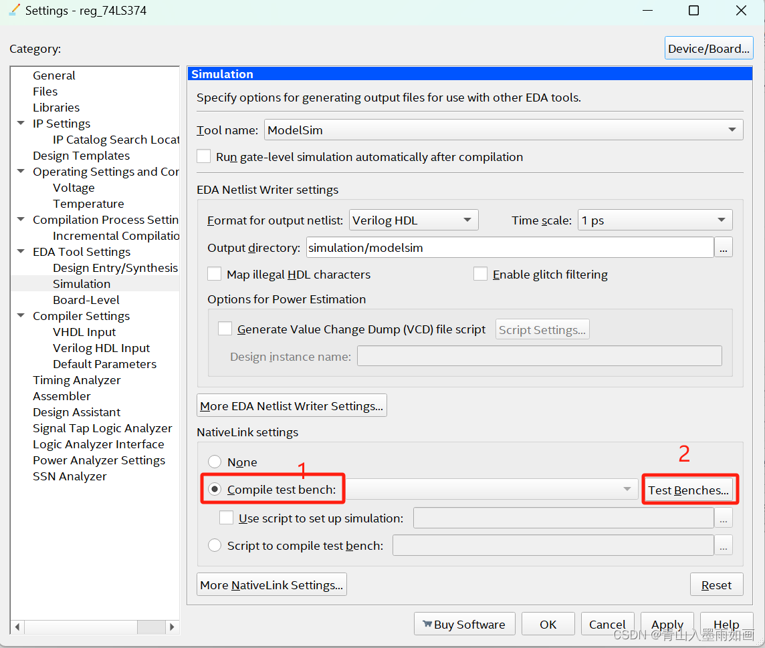Click the Test Benches button

[688, 490]
